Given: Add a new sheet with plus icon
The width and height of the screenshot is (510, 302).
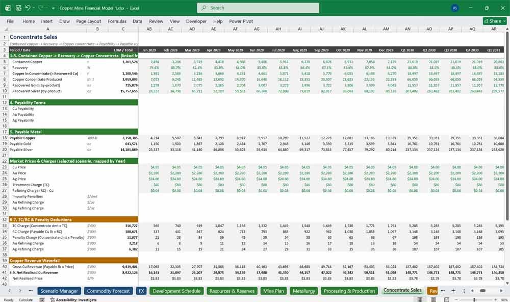Looking at the screenshot, I should (x=453, y=291).
